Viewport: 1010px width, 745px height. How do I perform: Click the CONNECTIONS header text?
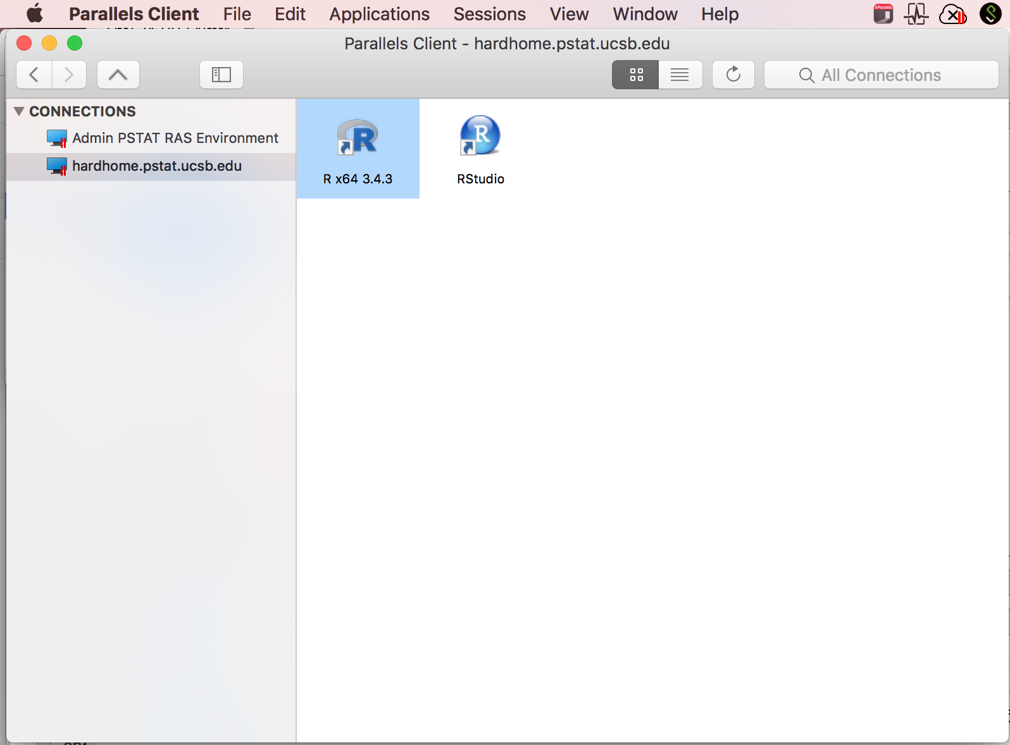click(x=82, y=111)
